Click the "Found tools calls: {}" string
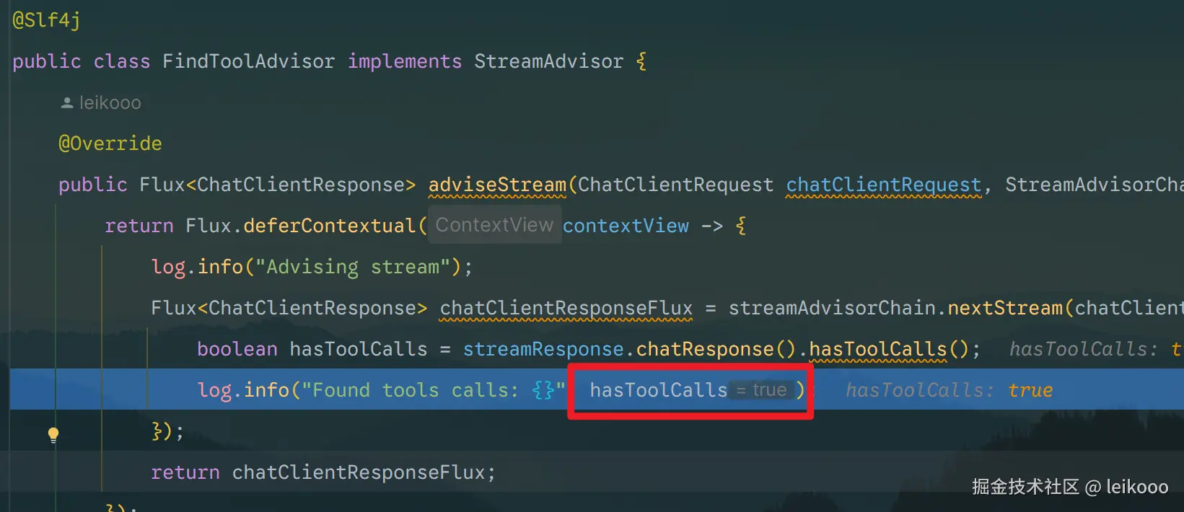The image size is (1184, 512). (434, 390)
